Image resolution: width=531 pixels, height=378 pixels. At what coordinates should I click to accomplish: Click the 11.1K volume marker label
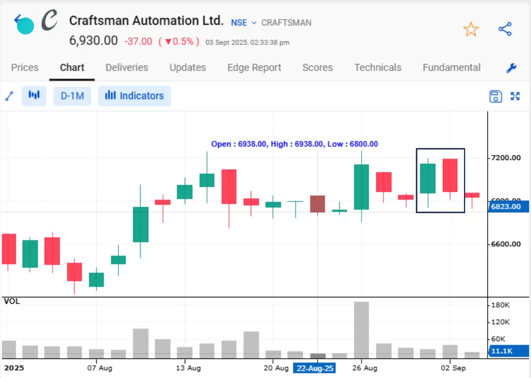(508, 351)
